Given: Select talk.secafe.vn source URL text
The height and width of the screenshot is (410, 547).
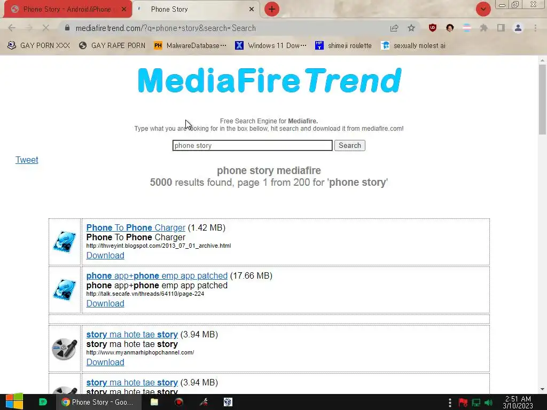Looking at the screenshot, I should (x=145, y=294).
